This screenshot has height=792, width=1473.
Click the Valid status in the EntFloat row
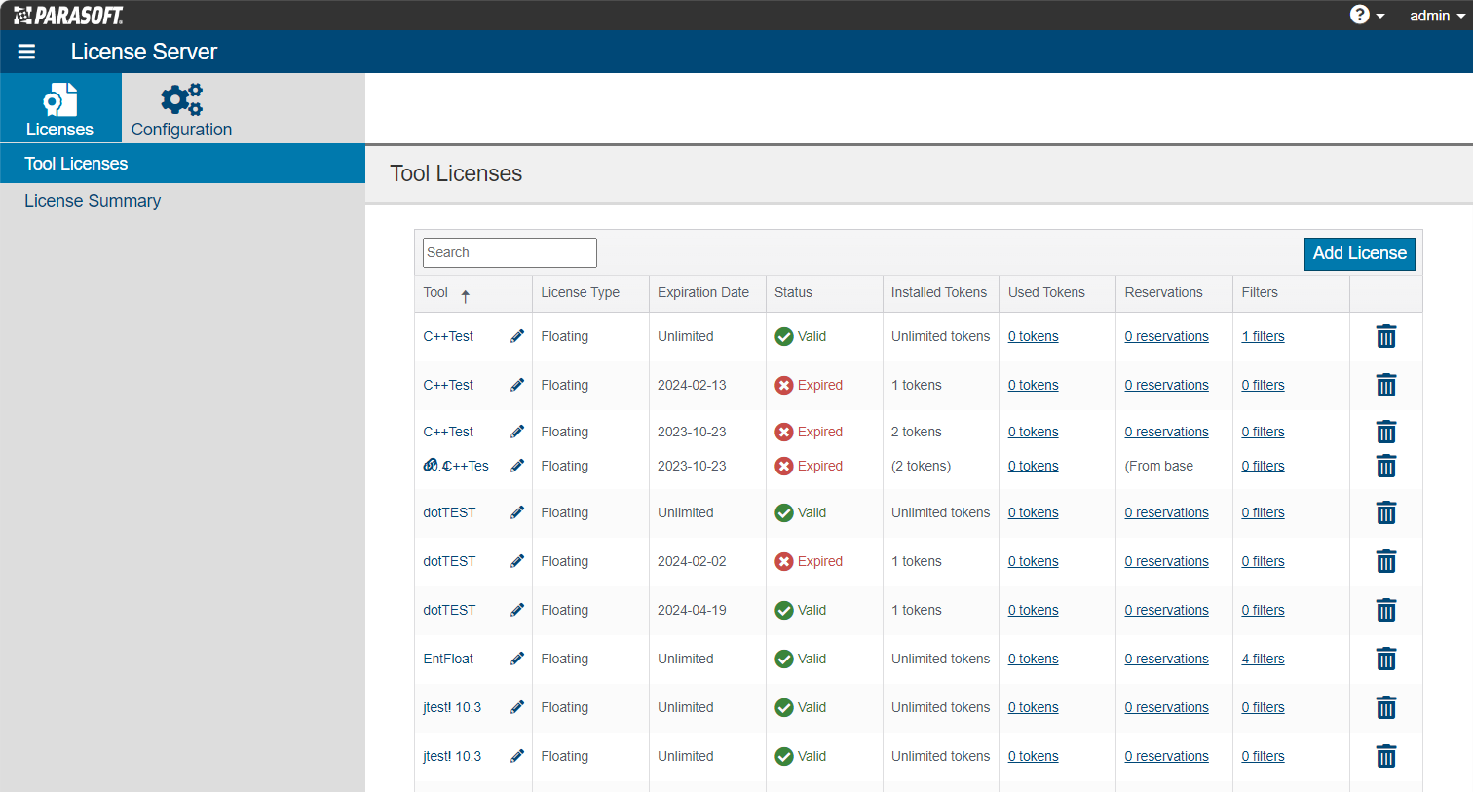coord(800,659)
